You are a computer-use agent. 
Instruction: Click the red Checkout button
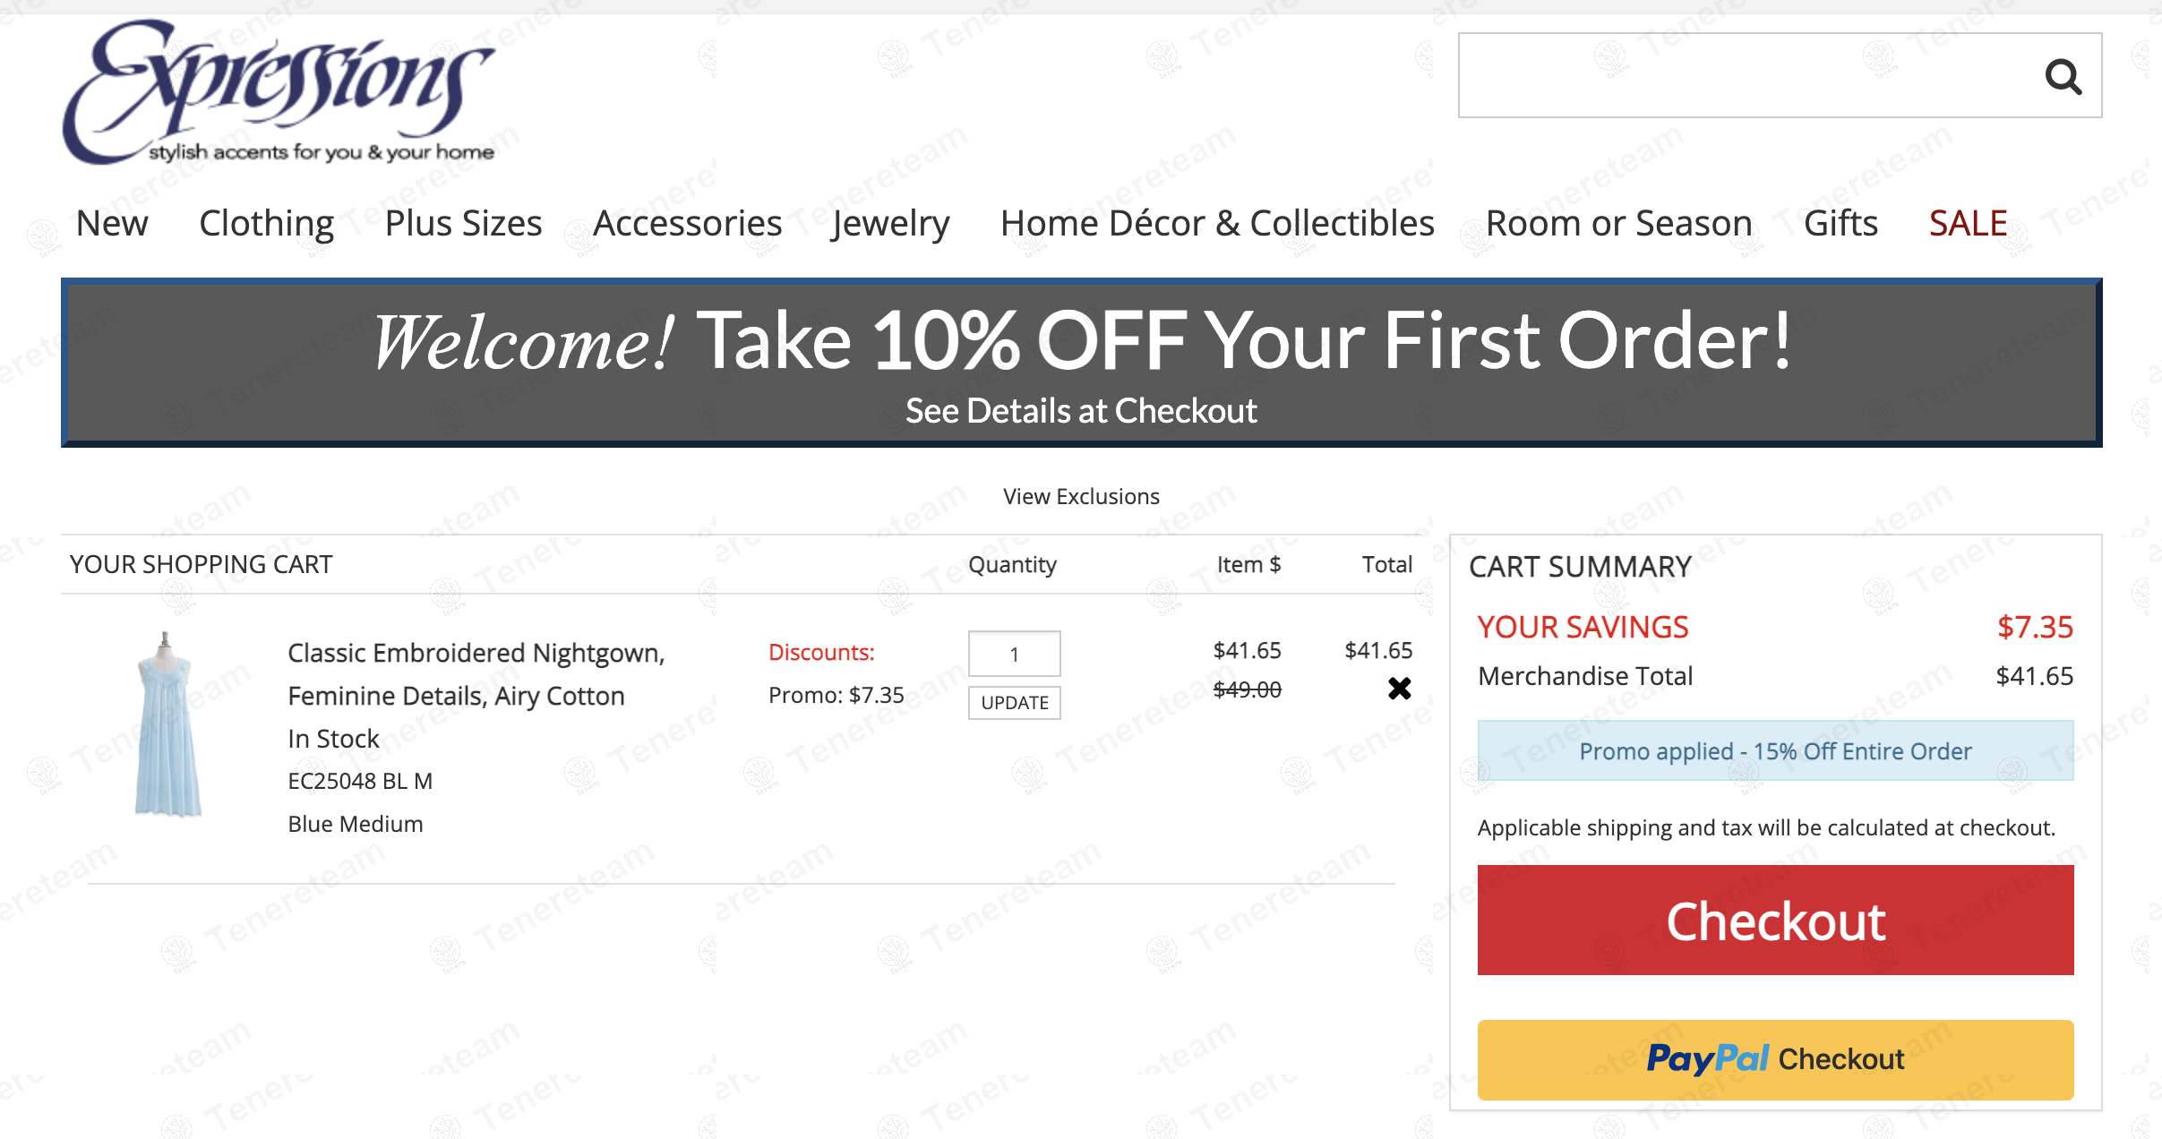[x=1775, y=921]
